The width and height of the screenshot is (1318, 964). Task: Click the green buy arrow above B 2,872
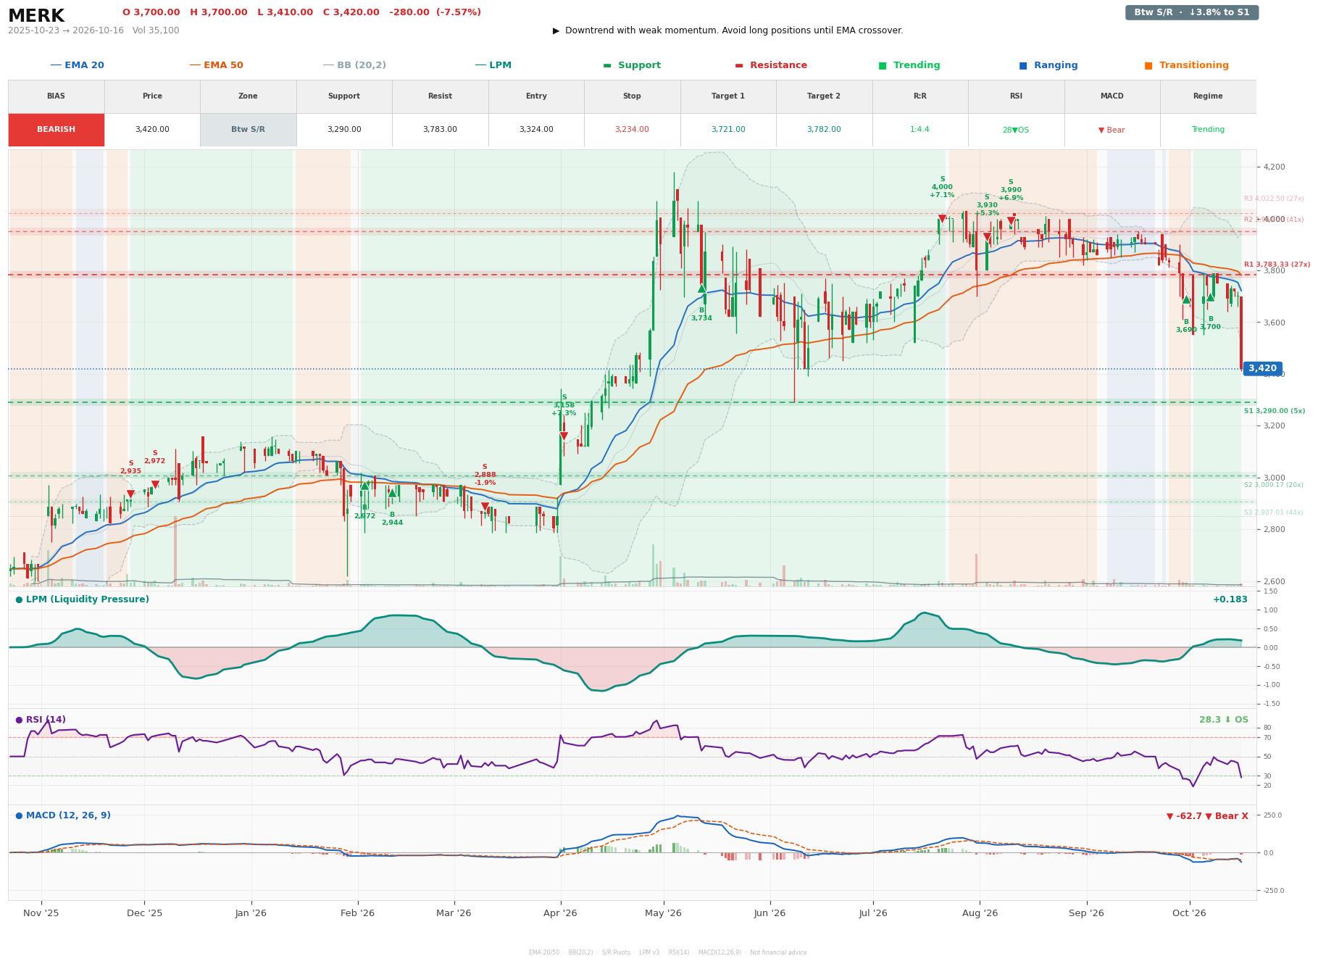tap(364, 485)
